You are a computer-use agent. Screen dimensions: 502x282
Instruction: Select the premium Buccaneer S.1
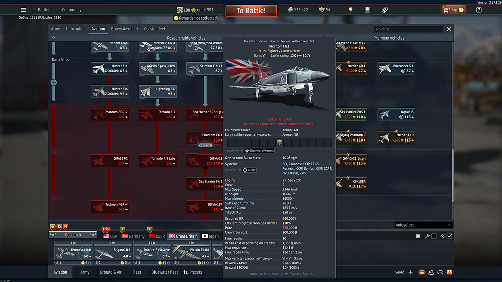tap(396, 68)
